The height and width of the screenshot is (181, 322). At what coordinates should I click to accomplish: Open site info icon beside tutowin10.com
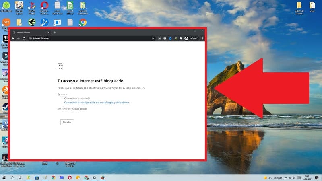[x=31, y=38]
